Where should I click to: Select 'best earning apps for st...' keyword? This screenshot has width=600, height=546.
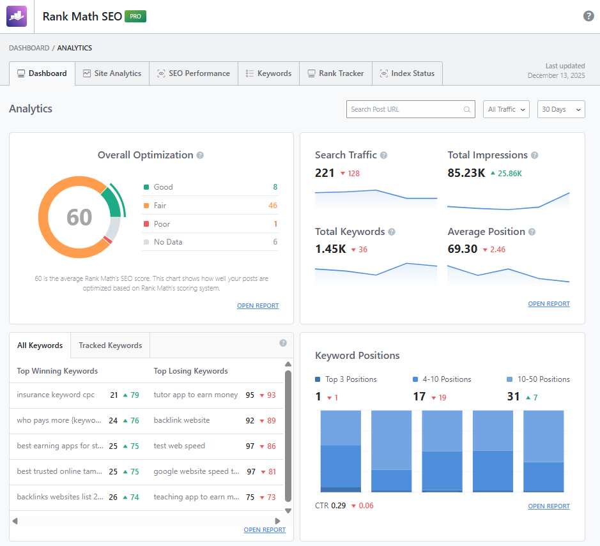(60, 446)
